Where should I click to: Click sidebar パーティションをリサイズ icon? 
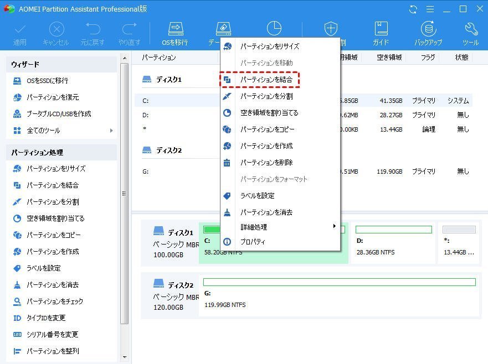17,169
